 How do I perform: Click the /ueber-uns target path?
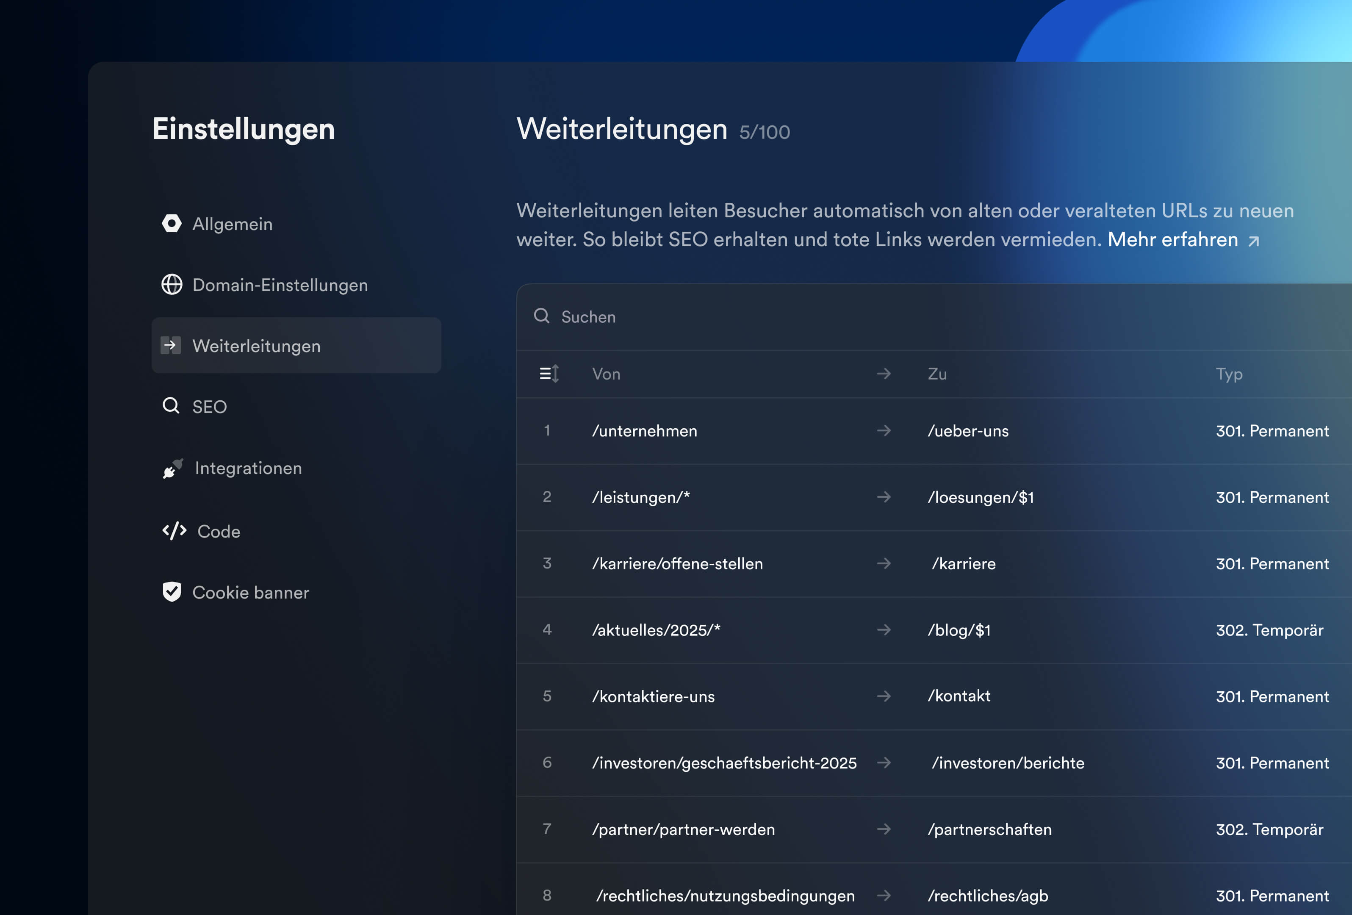click(x=968, y=431)
